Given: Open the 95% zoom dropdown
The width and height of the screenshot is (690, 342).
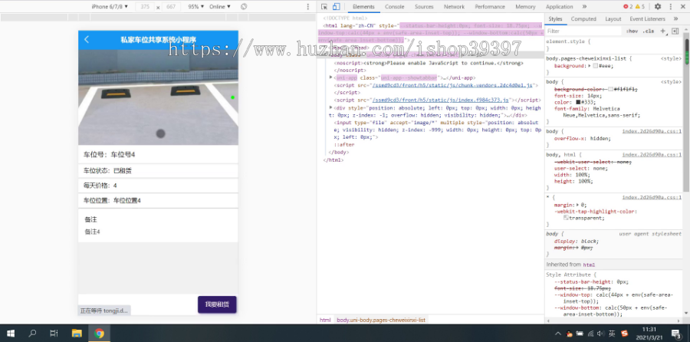Looking at the screenshot, I should pyautogui.click(x=195, y=7).
